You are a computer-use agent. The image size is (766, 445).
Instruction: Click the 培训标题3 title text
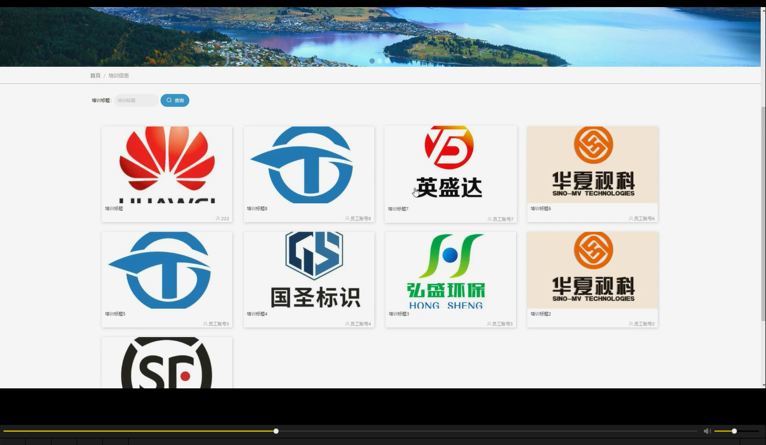399,314
